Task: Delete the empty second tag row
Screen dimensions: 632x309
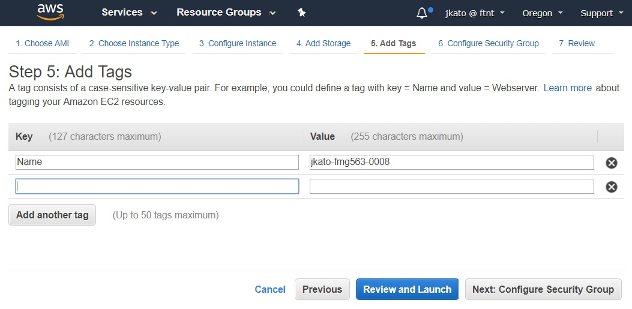Action: (611, 187)
